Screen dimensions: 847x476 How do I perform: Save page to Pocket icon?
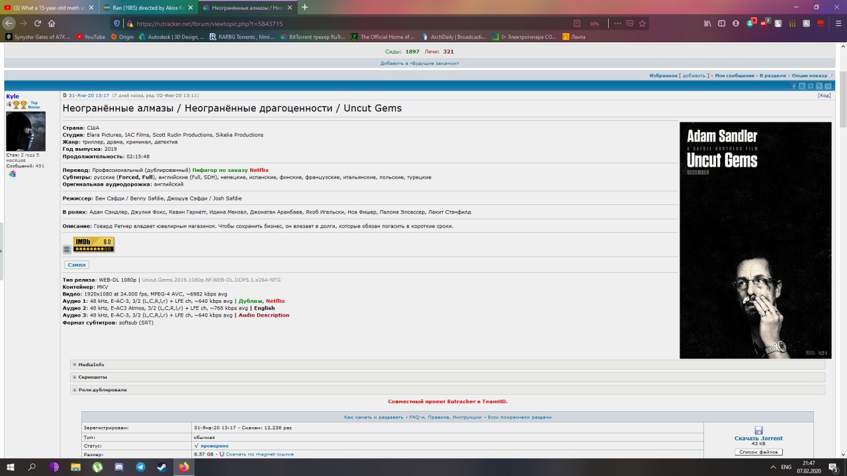tap(629, 23)
